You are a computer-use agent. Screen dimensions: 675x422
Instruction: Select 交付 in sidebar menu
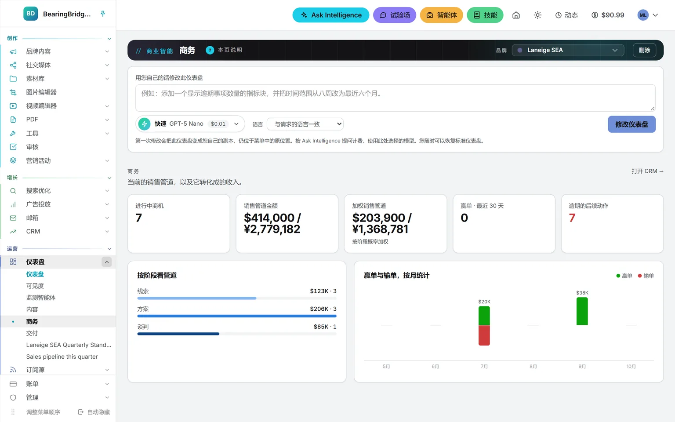pyautogui.click(x=32, y=333)
